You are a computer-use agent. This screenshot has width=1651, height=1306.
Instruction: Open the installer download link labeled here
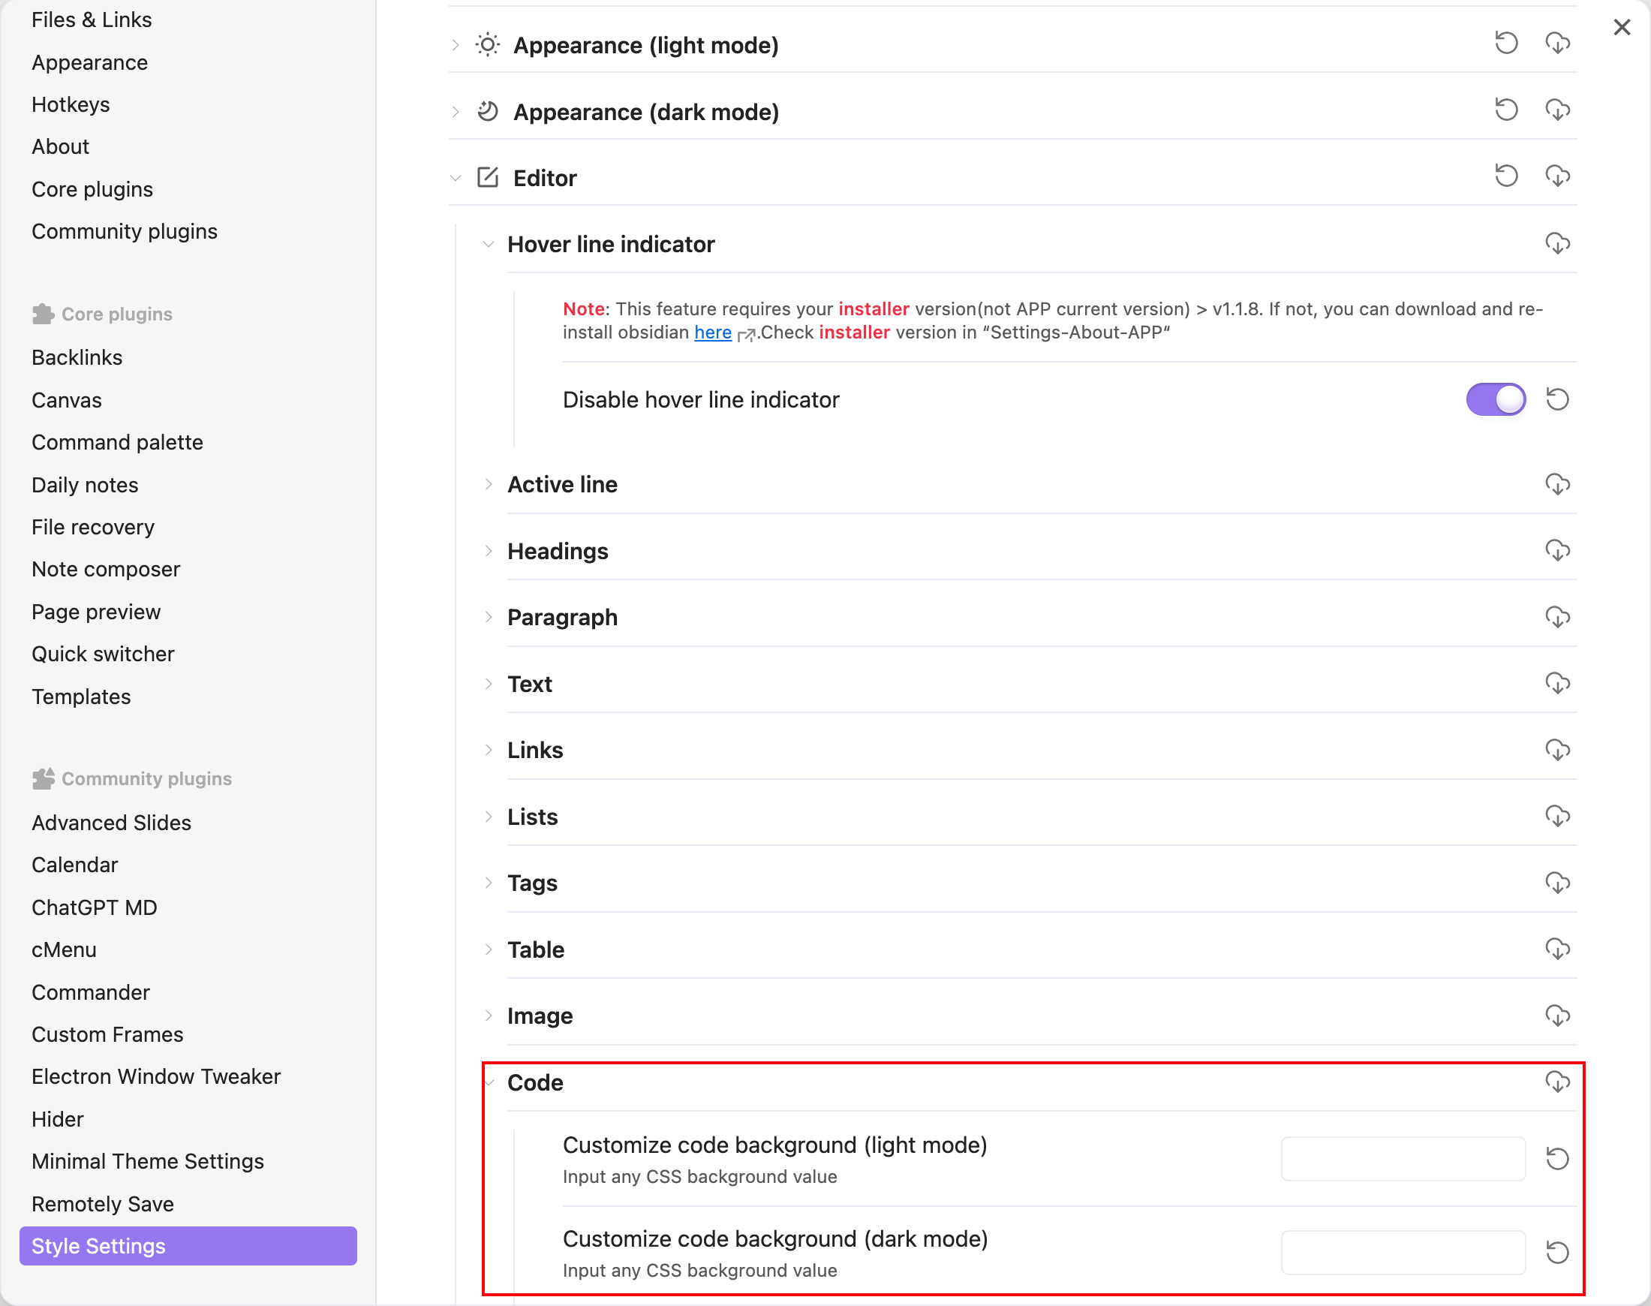[712, 332]
